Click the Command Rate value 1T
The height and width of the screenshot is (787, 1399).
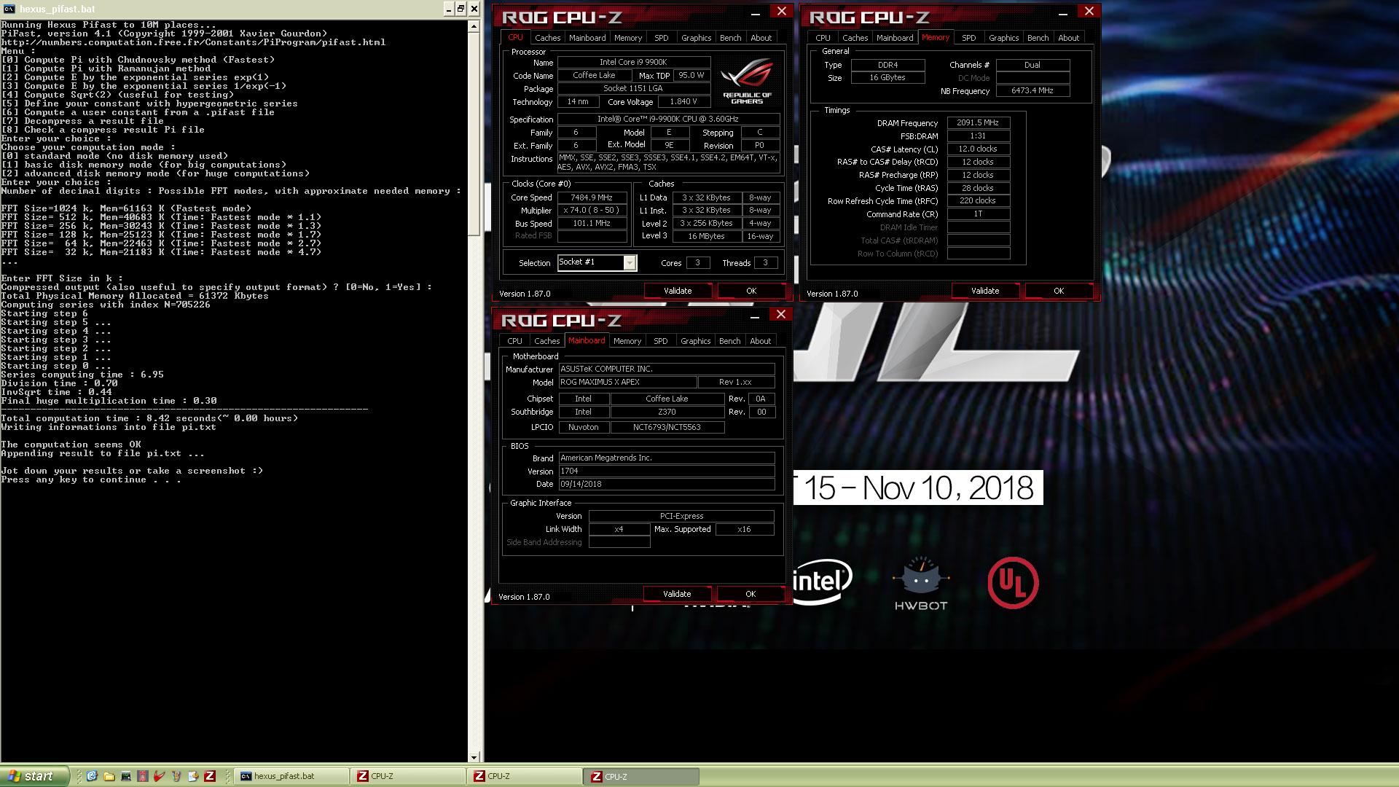coord(979,214)
